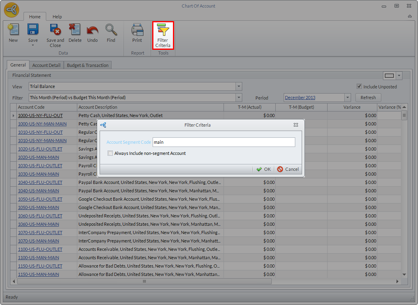Open the Budget & Transaction tab
This screenshot has height=305, width=418.
pyautogui.click(x=88, y=65)
